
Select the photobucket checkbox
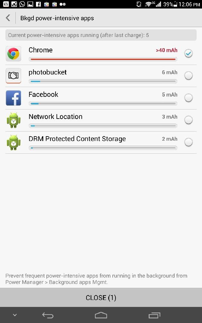pos(188,76)
